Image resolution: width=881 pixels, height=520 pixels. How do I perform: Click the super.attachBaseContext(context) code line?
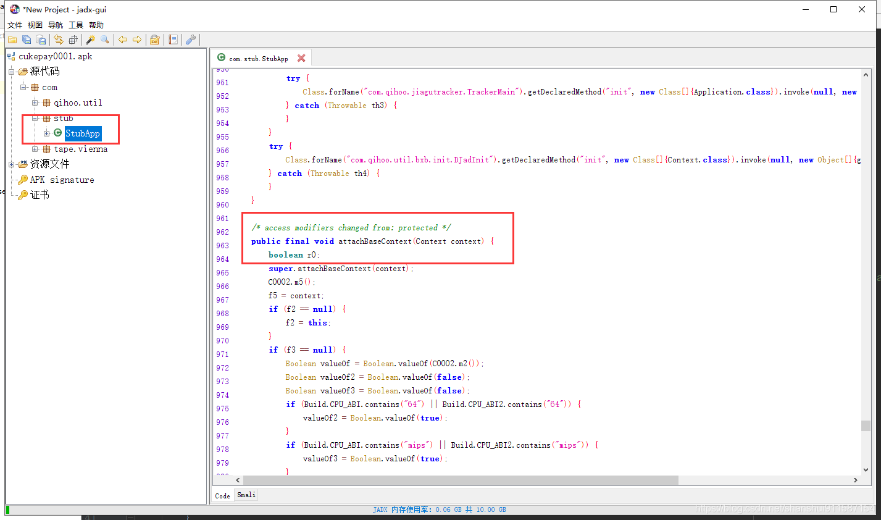341,269
